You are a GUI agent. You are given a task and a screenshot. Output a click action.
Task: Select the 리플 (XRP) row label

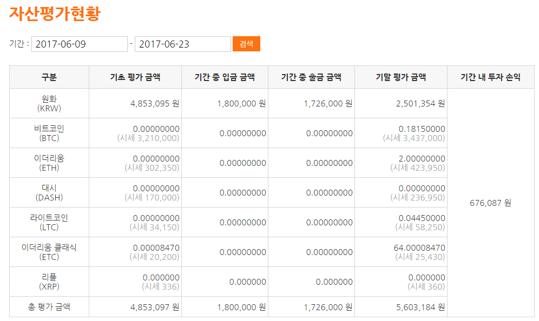coord(49,282)
